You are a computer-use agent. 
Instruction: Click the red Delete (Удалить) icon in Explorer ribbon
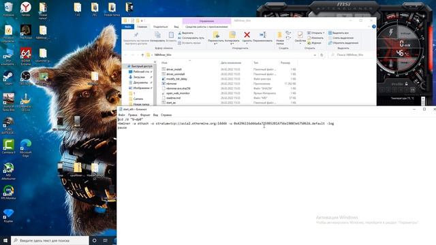click(x=247, y=35)
